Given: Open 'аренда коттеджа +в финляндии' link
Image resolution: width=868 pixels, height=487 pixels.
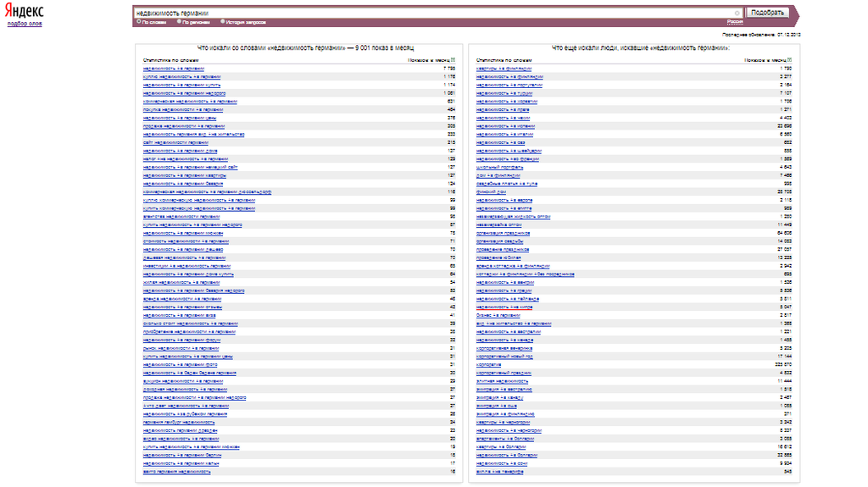Looking at the screenshot, I should pyautogui.click(x=513, y=266).
